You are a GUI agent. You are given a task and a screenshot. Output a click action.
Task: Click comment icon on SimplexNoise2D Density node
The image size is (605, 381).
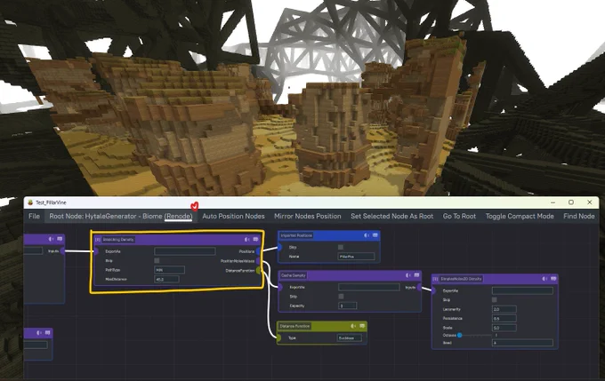(x=553, y=278)
